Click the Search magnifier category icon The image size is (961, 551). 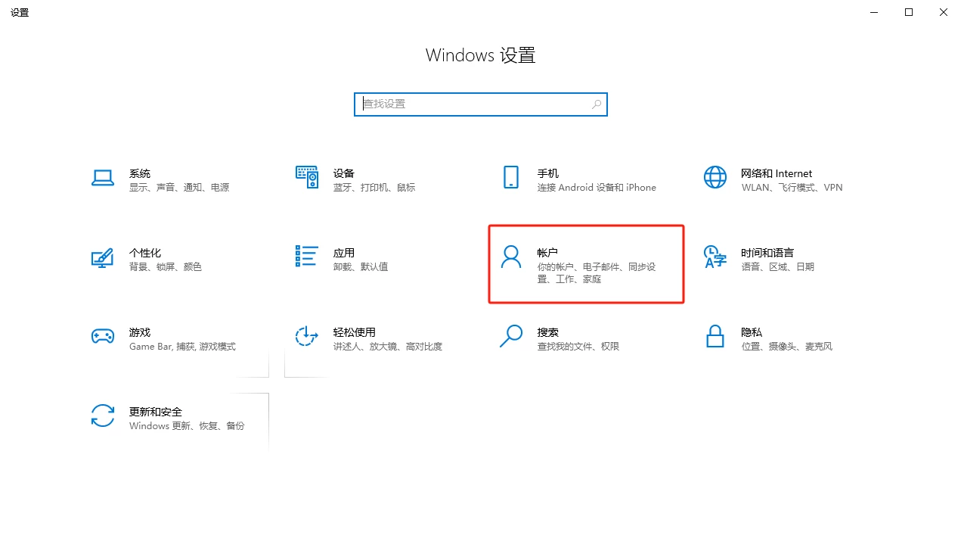[x=511, y=336]
